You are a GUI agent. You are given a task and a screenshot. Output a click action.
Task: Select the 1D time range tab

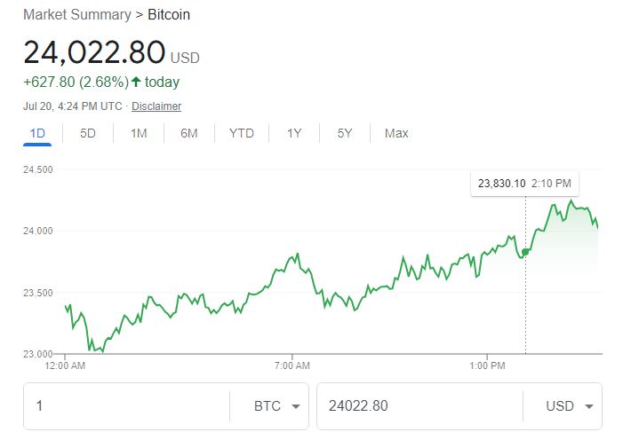tap(37, 133)
